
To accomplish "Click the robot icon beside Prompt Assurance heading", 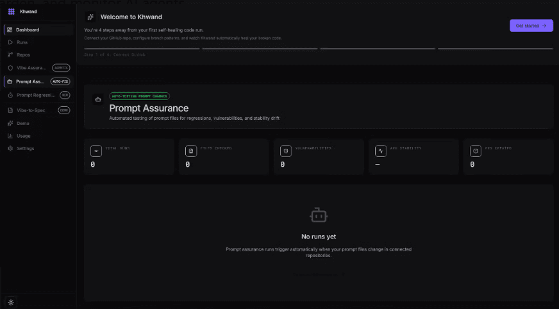I will click(98, 99).
